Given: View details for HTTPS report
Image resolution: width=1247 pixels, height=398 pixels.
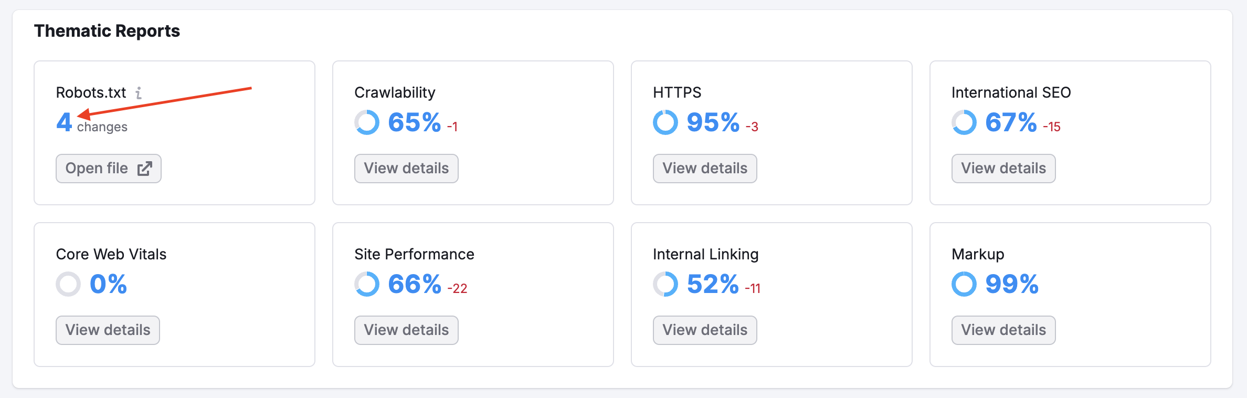Looking at the screenshot, I should click(x=705, y=169).
